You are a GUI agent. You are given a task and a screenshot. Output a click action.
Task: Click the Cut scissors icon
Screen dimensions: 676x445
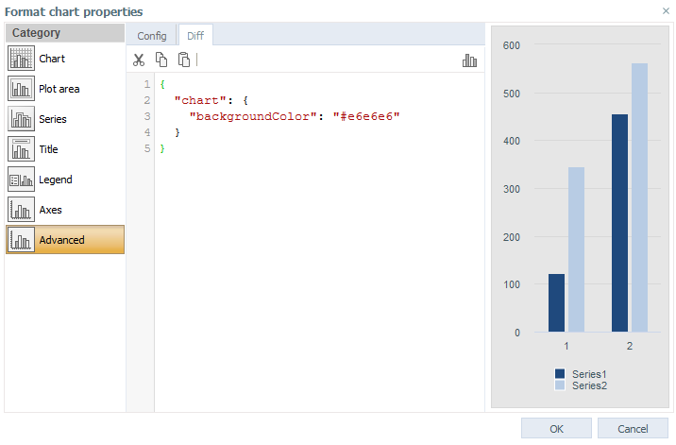tap(139, 60)
